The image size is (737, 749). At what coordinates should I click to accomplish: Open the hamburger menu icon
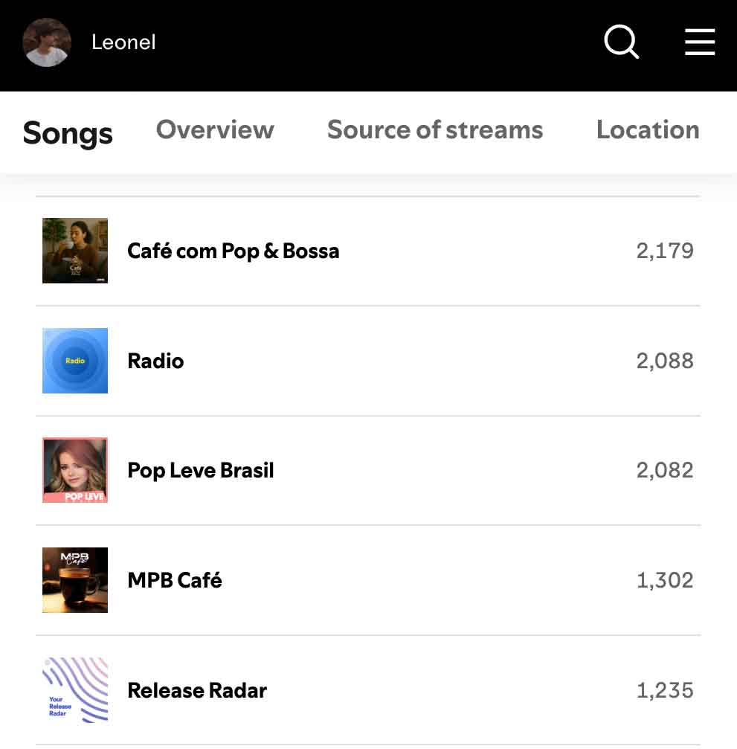coord(700,42)
